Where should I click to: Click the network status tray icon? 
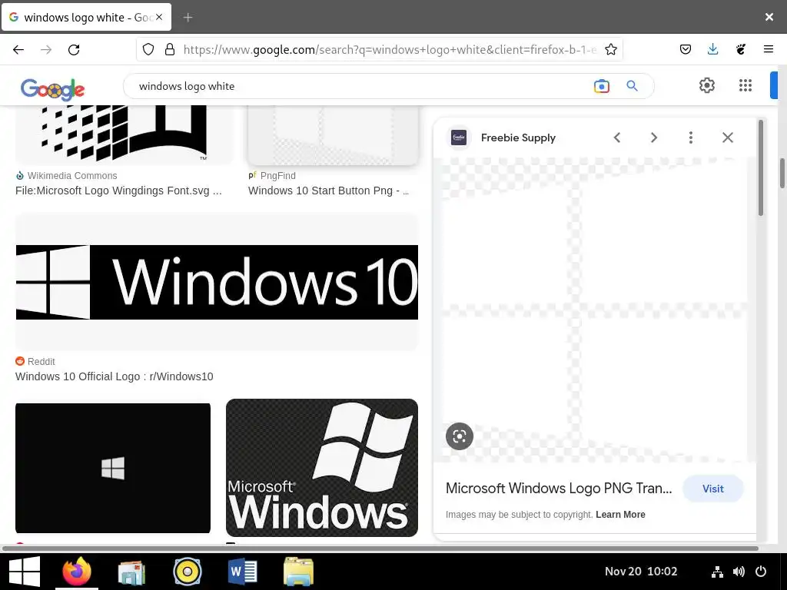717,572
